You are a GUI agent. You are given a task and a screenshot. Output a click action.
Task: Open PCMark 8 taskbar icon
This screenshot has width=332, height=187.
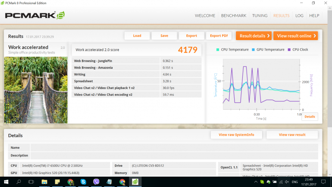pos(135,182)
